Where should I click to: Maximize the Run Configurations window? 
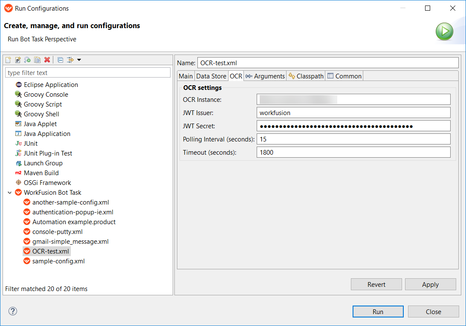[428, 8]
